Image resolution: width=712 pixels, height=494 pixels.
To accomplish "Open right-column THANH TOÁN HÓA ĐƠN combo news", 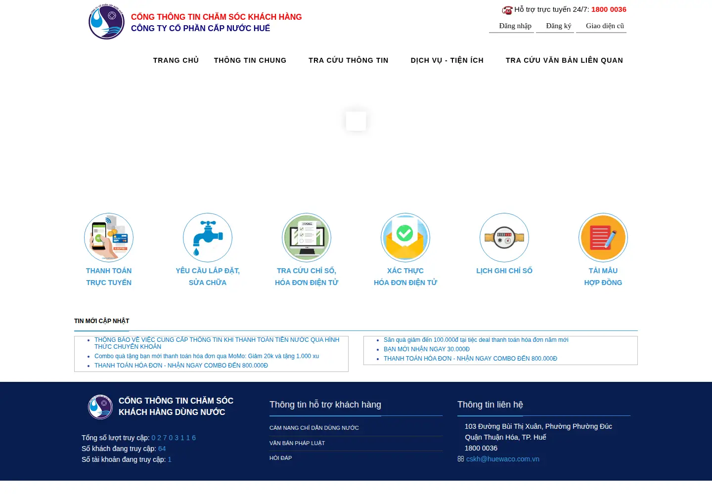I will [x=470, y=359].
